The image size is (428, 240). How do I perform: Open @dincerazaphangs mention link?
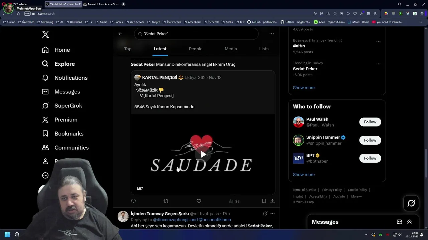click(171, 220)
